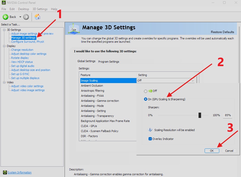Click the grey Forward arrow icon
Viewport: 241px width, 177px height.
pyautogui.click(x=26, y=17)
